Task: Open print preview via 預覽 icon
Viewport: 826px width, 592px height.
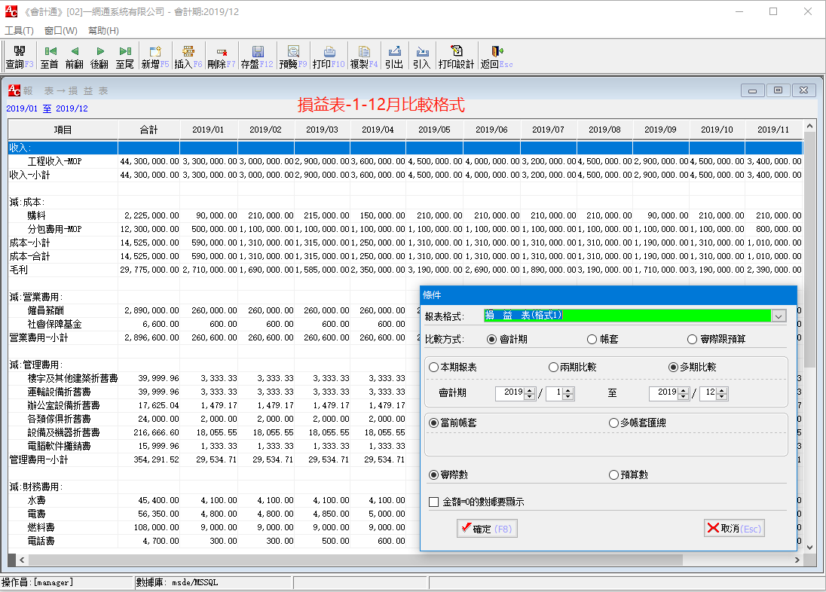Action: (x=293, y=56)
